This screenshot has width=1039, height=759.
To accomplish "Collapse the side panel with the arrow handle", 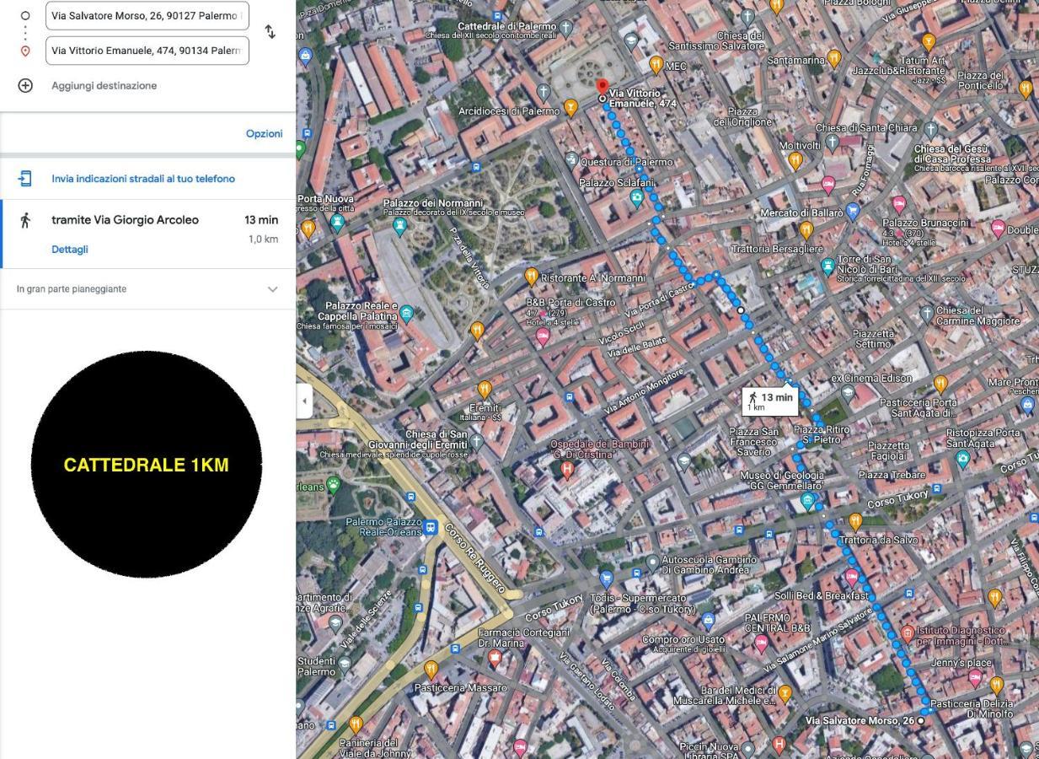I will tap(304, 401).
